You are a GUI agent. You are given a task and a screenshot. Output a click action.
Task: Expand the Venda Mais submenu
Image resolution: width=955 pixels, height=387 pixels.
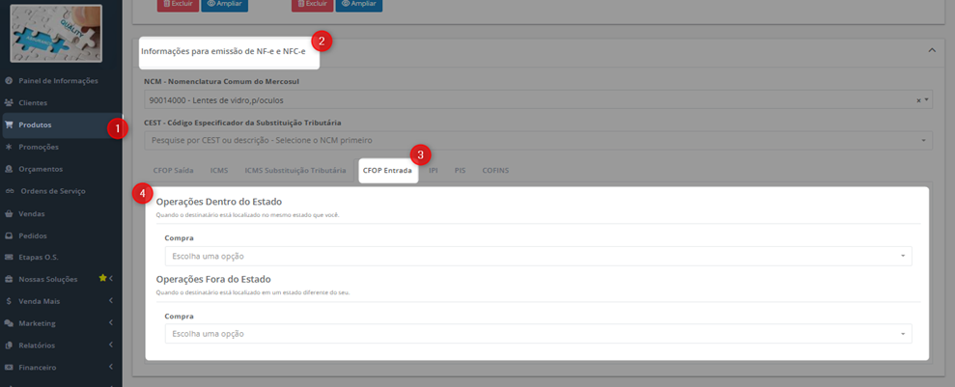pos(111,301)
